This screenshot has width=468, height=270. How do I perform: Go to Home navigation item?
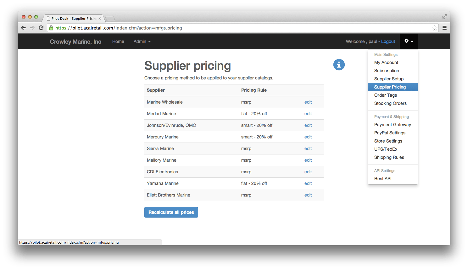pyautogui.click(x=118, y=41)
